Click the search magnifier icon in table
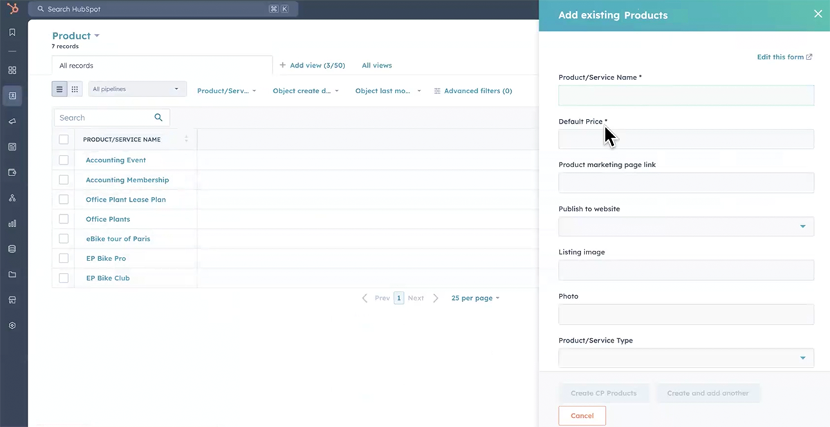Viewport: 830px width, 427px height. pyautogui.click(x=158, y=117)
